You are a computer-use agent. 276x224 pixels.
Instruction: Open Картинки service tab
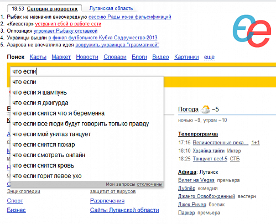[x=186, y=57]
